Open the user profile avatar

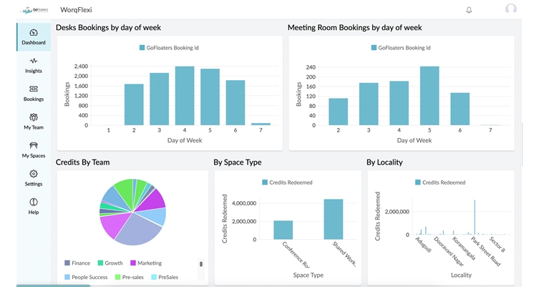click(510, 9)
